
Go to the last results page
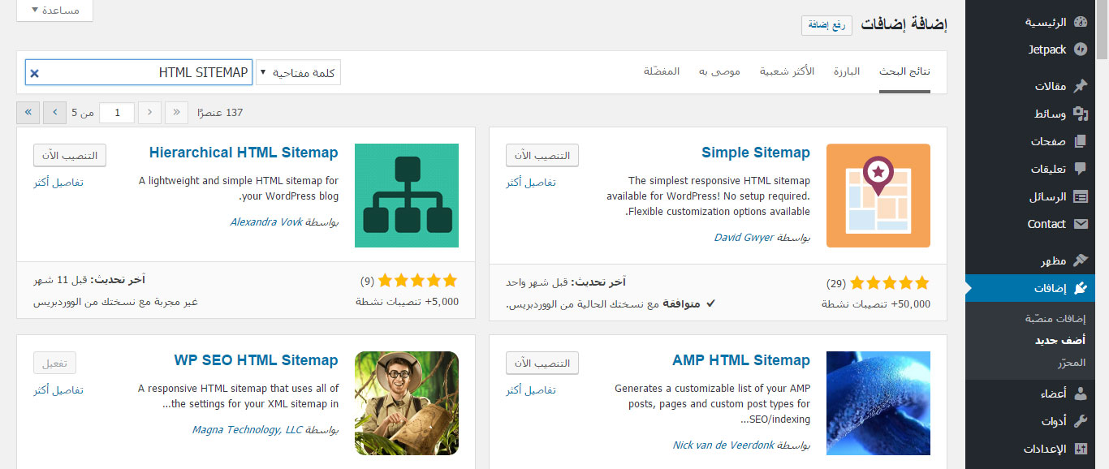(28, 113)
